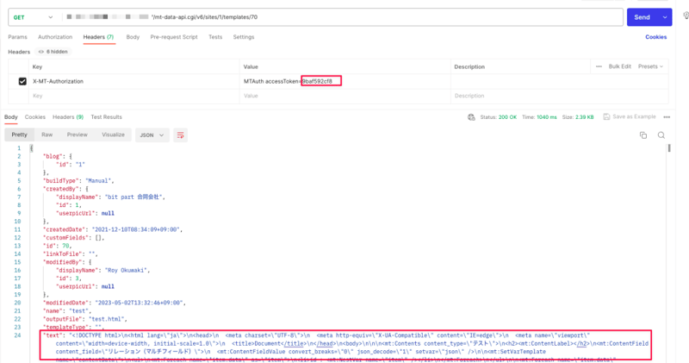Copy the response body with copy icon
689x363 pixels.
tap(642, 135)
